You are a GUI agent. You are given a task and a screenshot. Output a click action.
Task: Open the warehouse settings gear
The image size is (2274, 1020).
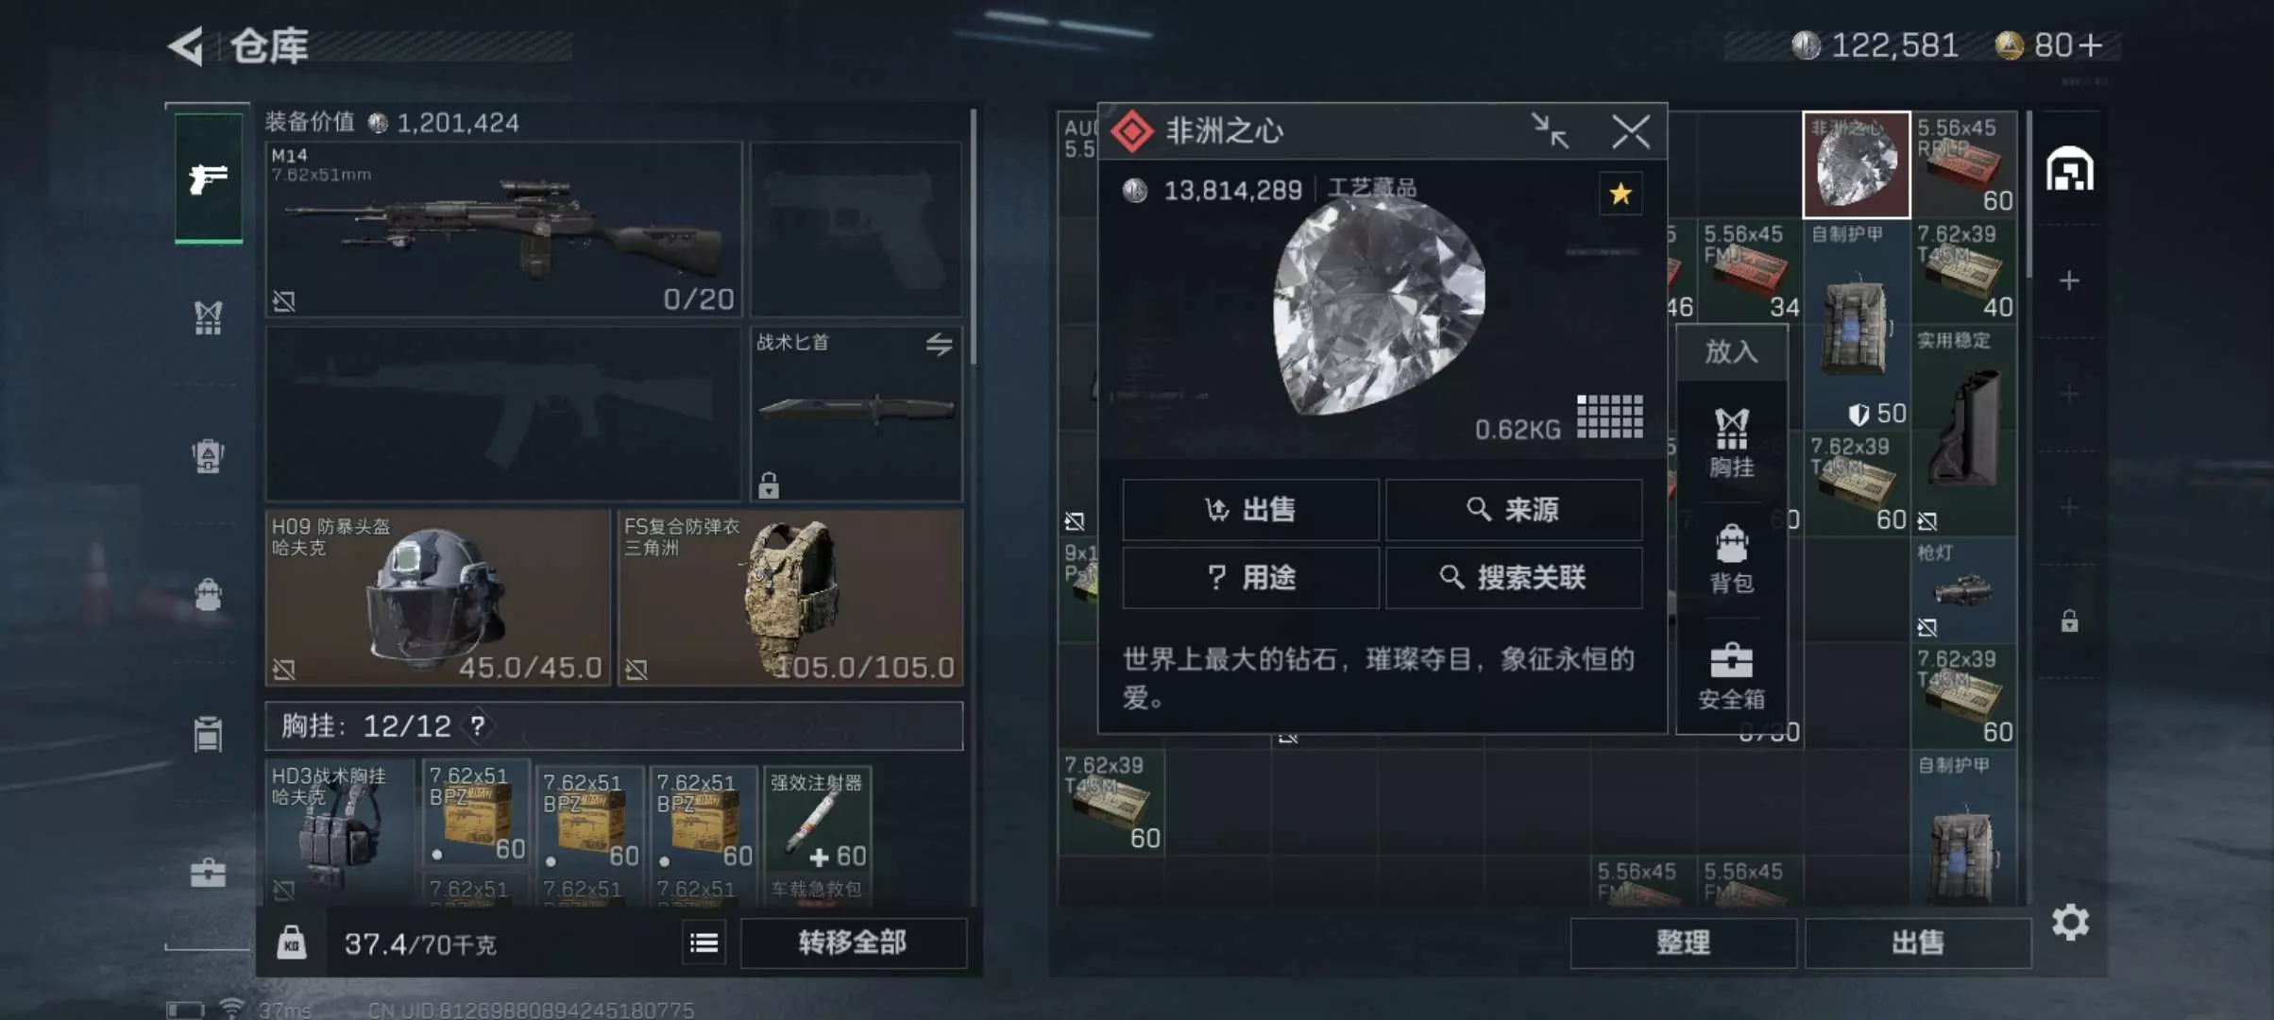tap(2069, 922)
